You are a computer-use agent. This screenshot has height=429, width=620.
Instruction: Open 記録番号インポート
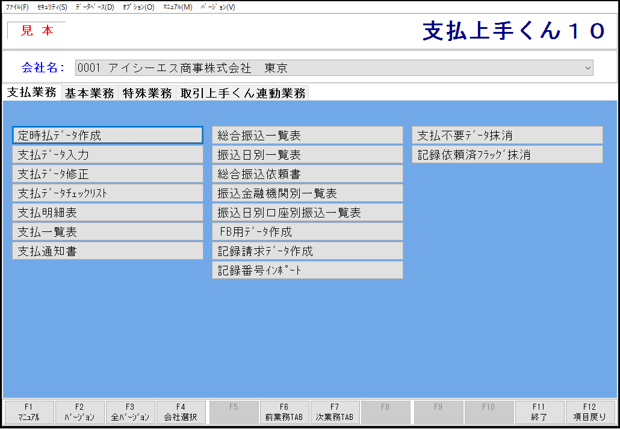pyautogui.click(x=308, y=271)
